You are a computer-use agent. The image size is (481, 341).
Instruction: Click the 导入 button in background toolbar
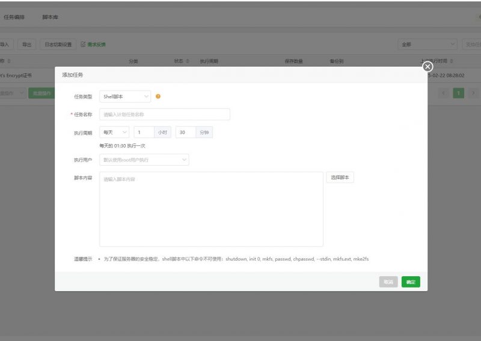coord(5,44)
